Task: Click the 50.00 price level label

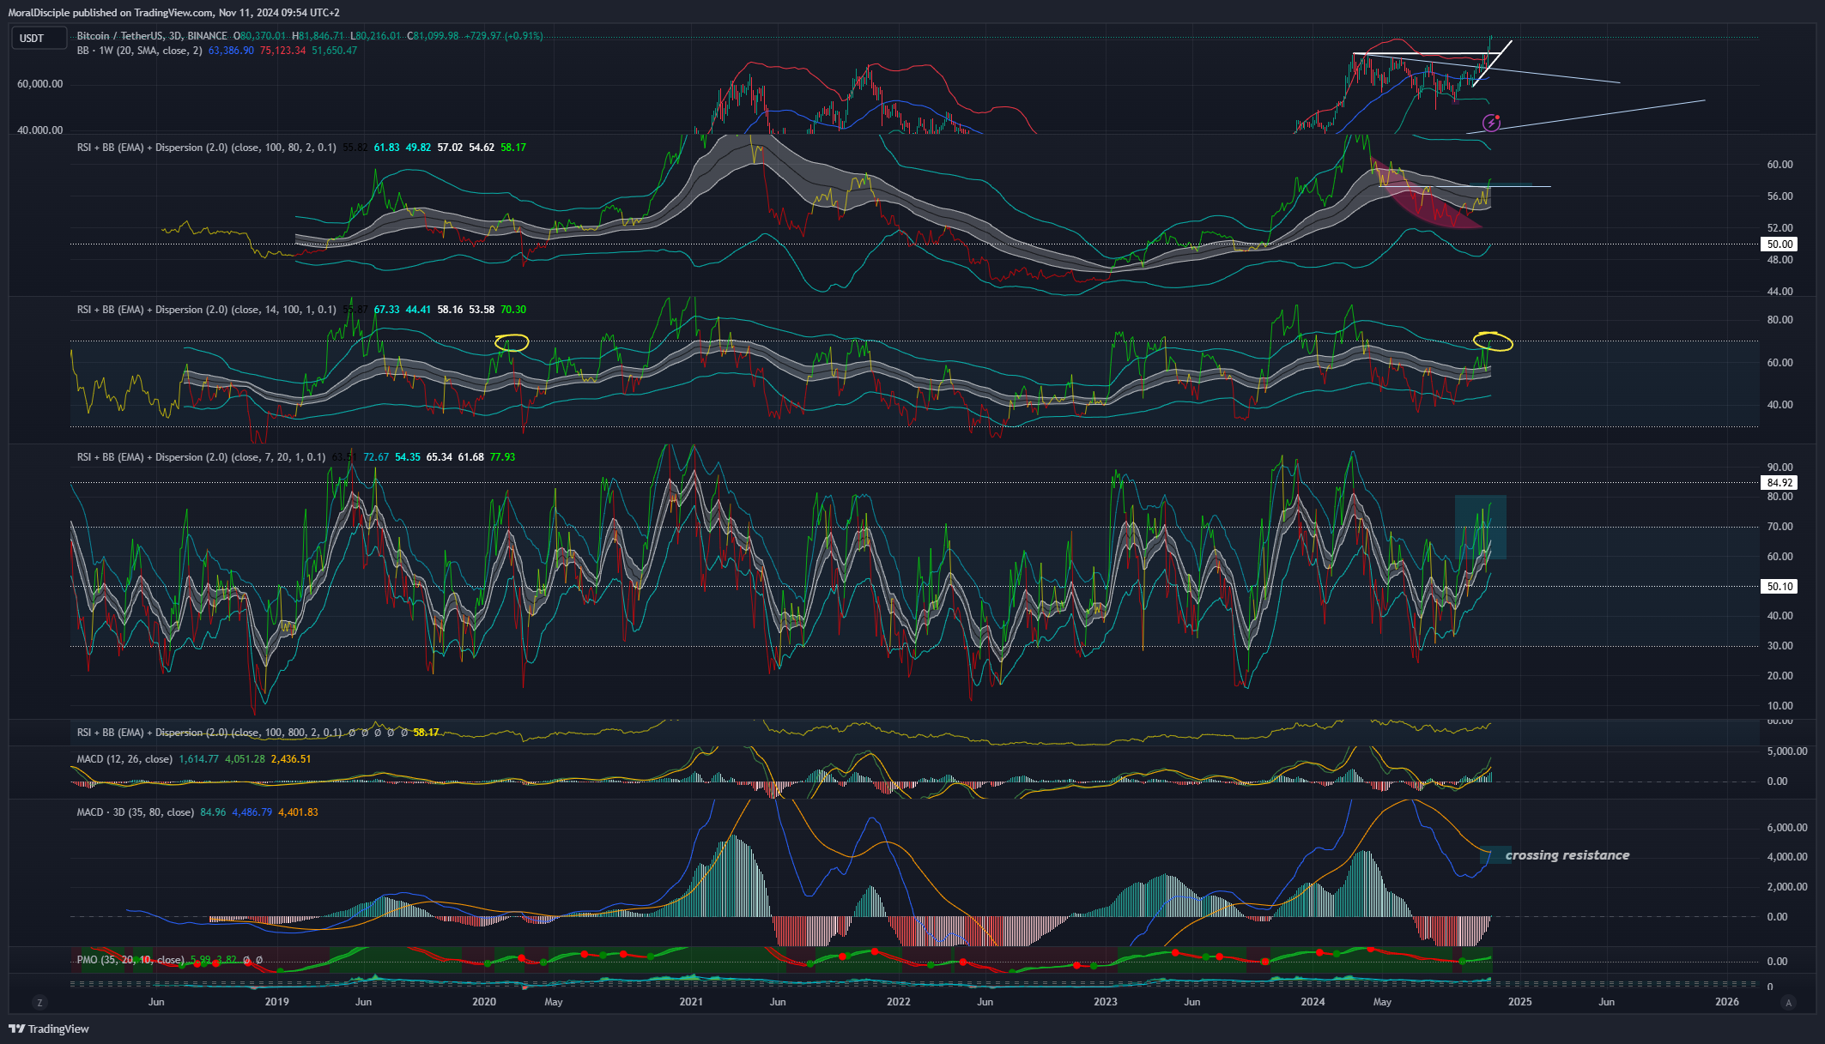Action: point(1780,244)
